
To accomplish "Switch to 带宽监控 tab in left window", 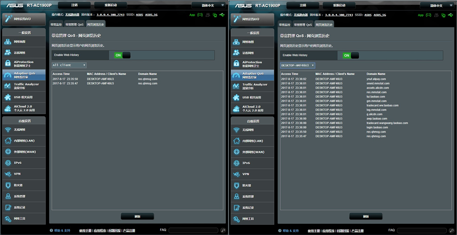I will pyautogui.click(x=56, y=25).
